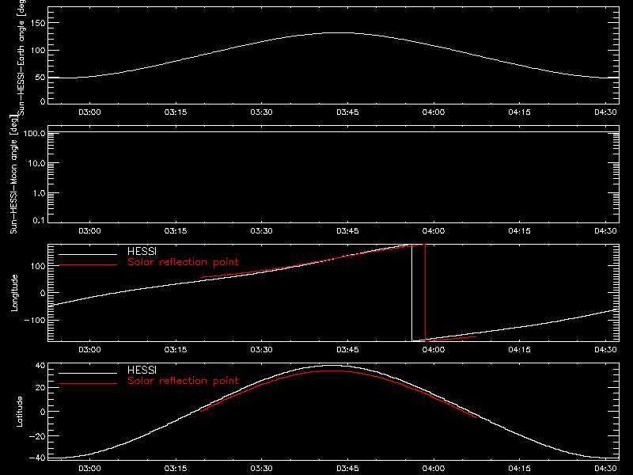Click the 40 tick on Latitude axis
The image size is (633, 475).
pos(40,366)
